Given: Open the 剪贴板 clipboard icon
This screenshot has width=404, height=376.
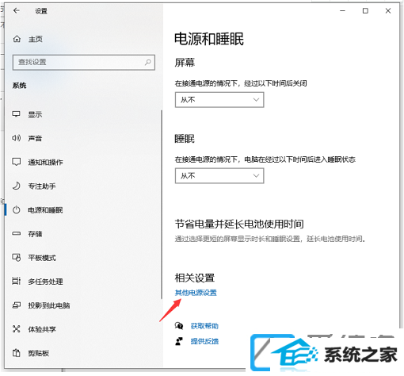Looking at the screenshot, I should coord(17,353).
